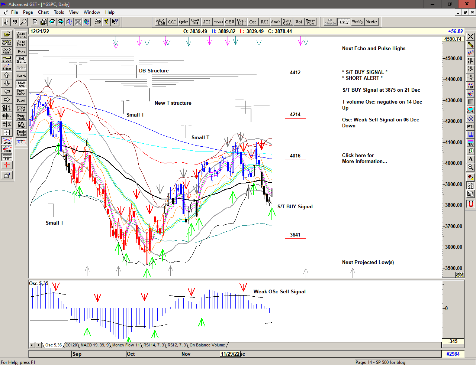Click the Stoch indicator button
Viewport: 476px width, 365px height.
click(x=276, y=22)
